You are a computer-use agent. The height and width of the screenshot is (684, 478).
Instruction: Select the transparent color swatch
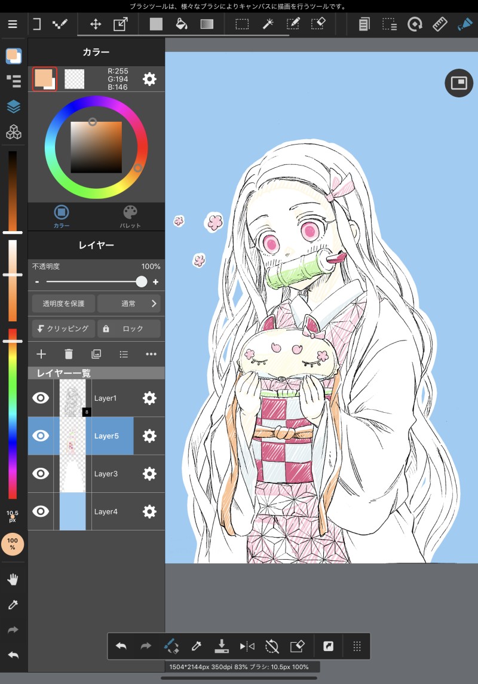pos(75,79)
